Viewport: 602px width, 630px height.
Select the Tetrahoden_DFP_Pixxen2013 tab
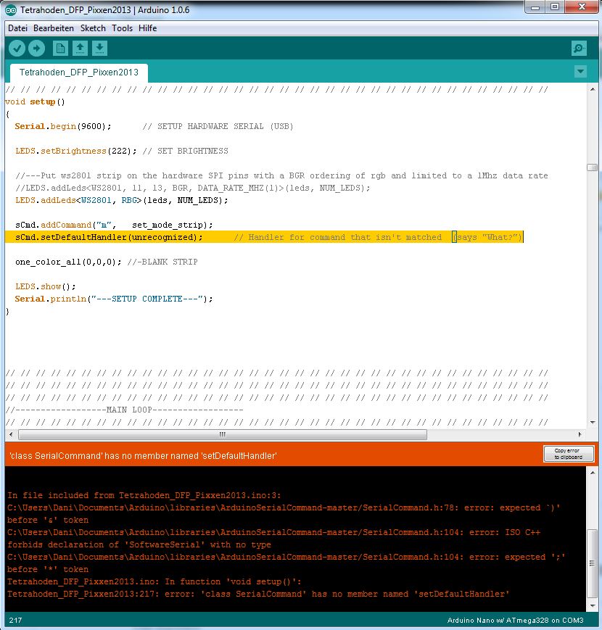tap(78, 72)
